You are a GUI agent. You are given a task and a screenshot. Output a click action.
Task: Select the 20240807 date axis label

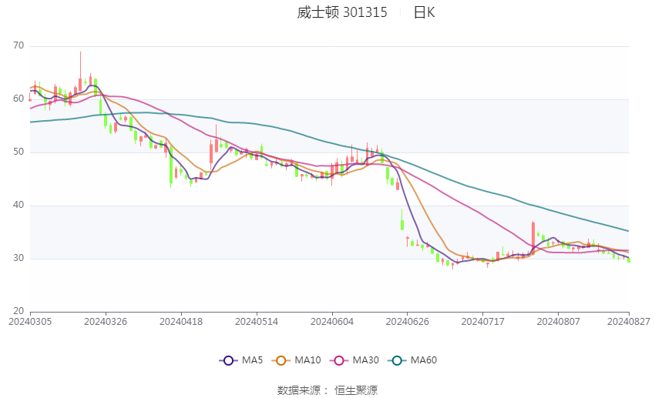(559, 322)
